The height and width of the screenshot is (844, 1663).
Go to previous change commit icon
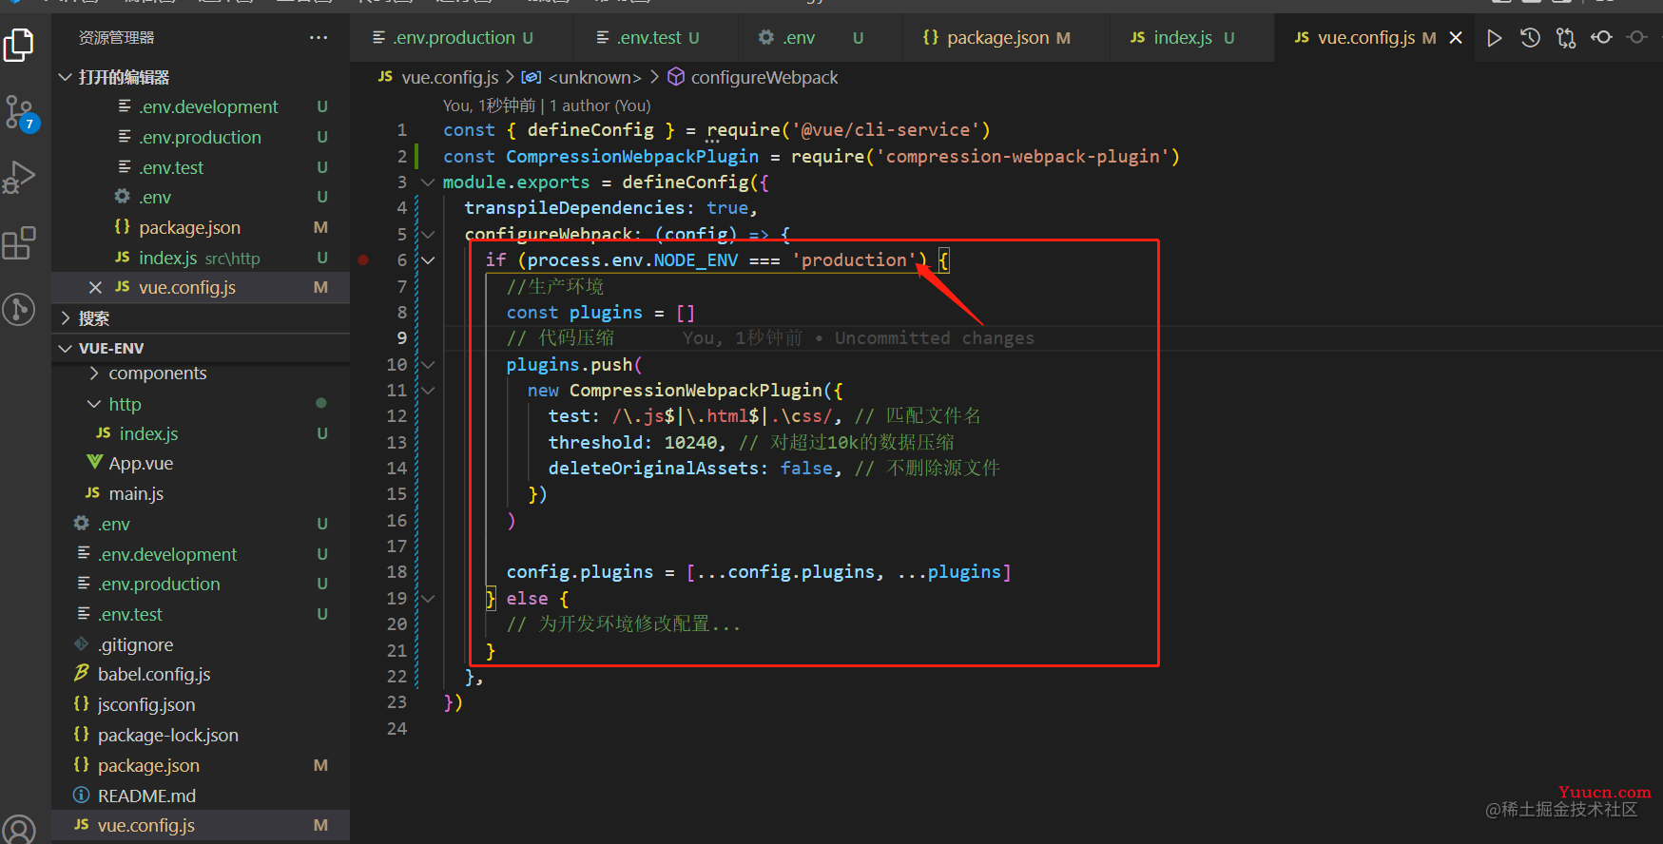(1602, 38)
